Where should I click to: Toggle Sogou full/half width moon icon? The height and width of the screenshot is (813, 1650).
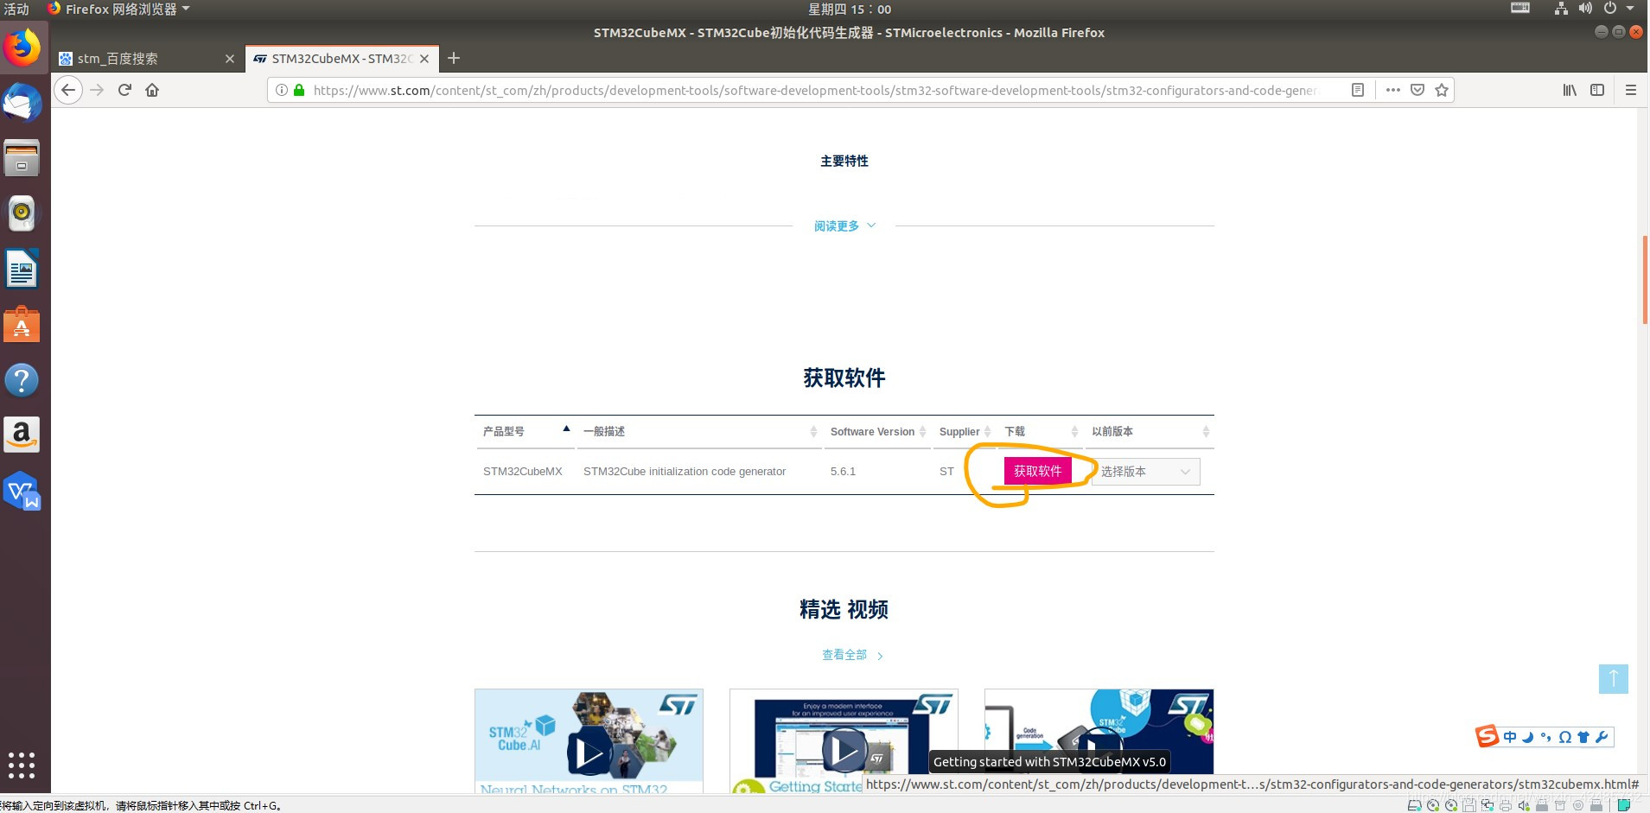[x=1528, y=737]
